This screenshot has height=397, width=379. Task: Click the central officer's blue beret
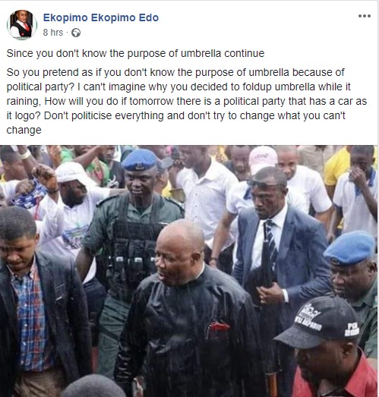(x=140, y=159)
